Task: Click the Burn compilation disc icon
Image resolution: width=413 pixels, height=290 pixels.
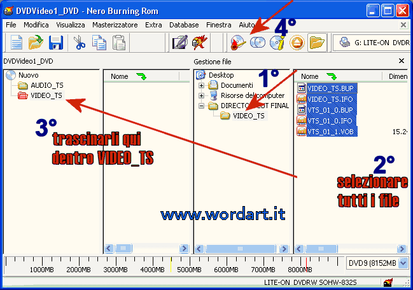Action: (x=238, y=43)
